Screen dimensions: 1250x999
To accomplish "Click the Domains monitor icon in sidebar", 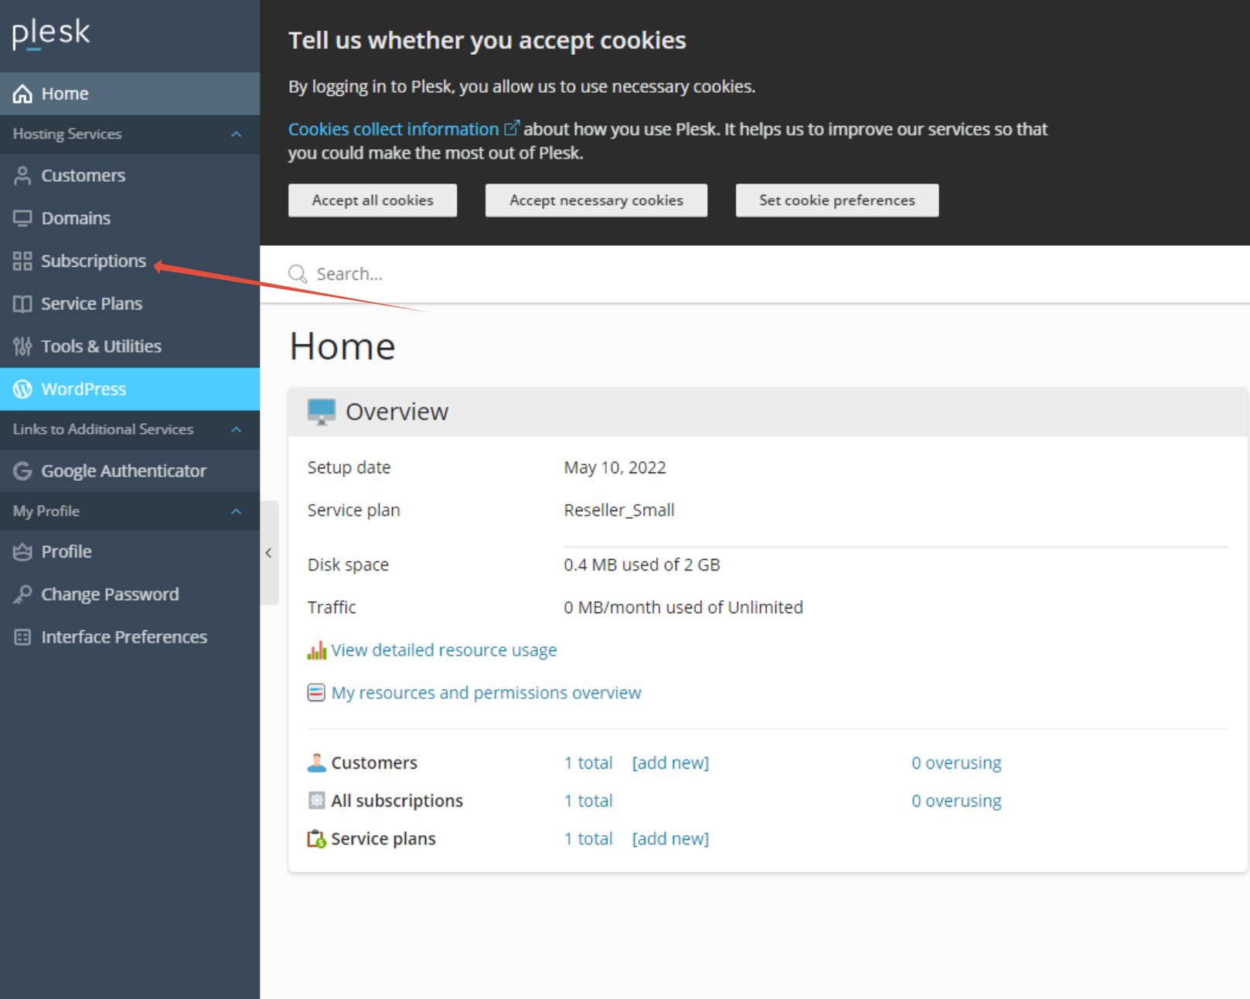I will (x=22, y=218).
